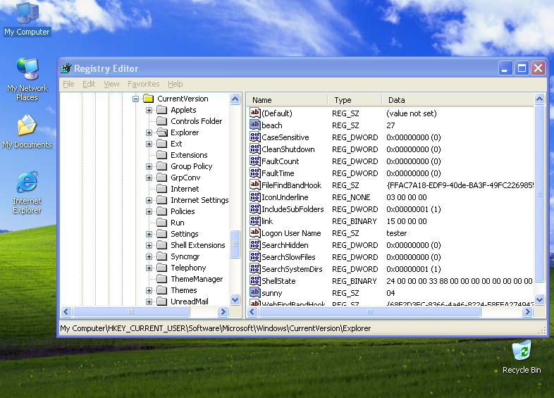
Task: Expand the Group Policy key
Action: 149,166
